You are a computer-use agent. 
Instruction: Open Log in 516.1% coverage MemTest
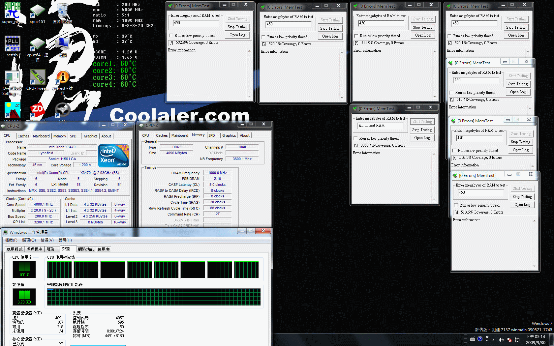[521, 150]
